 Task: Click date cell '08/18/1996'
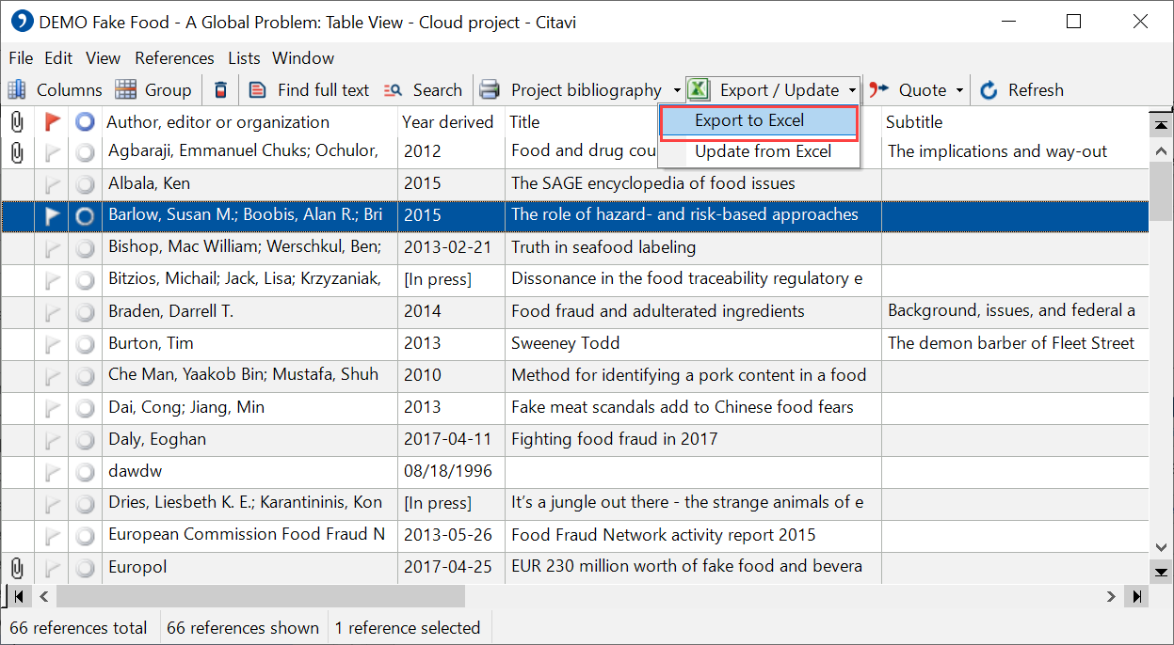click(451, 471)
